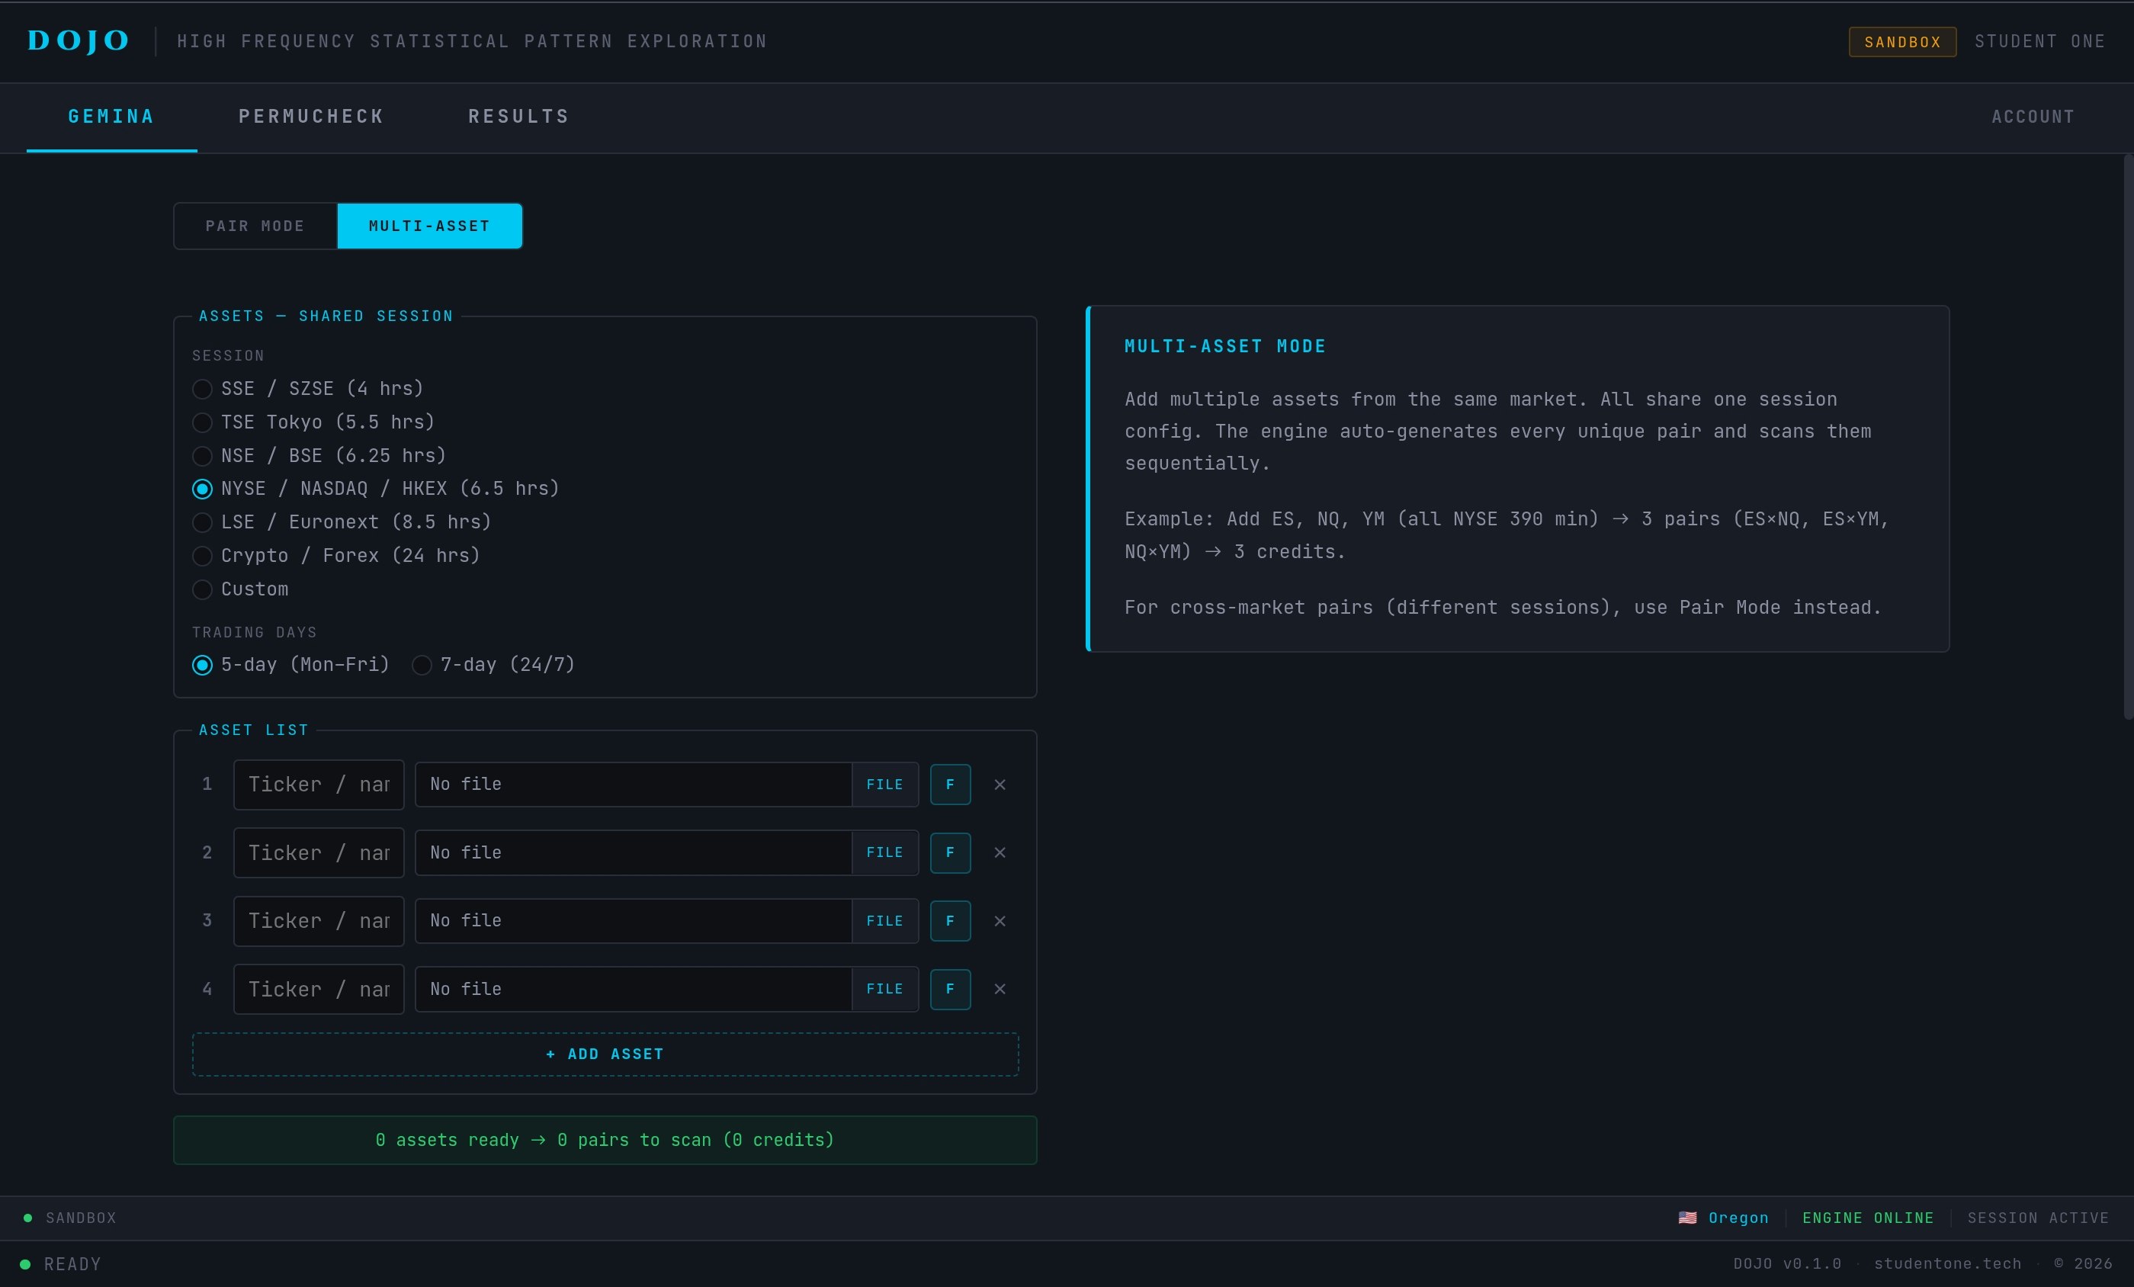
Task: Select the Custom session option
Action: pyautogui.click(x=203, y=590)
